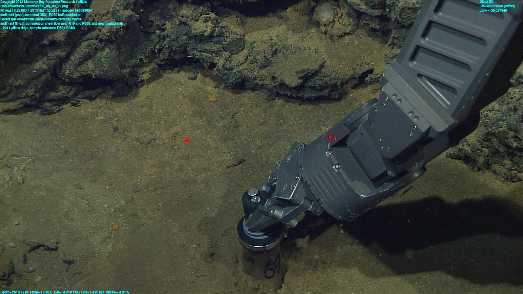Click the Temp= 1.890 C readout

[41, 292]
